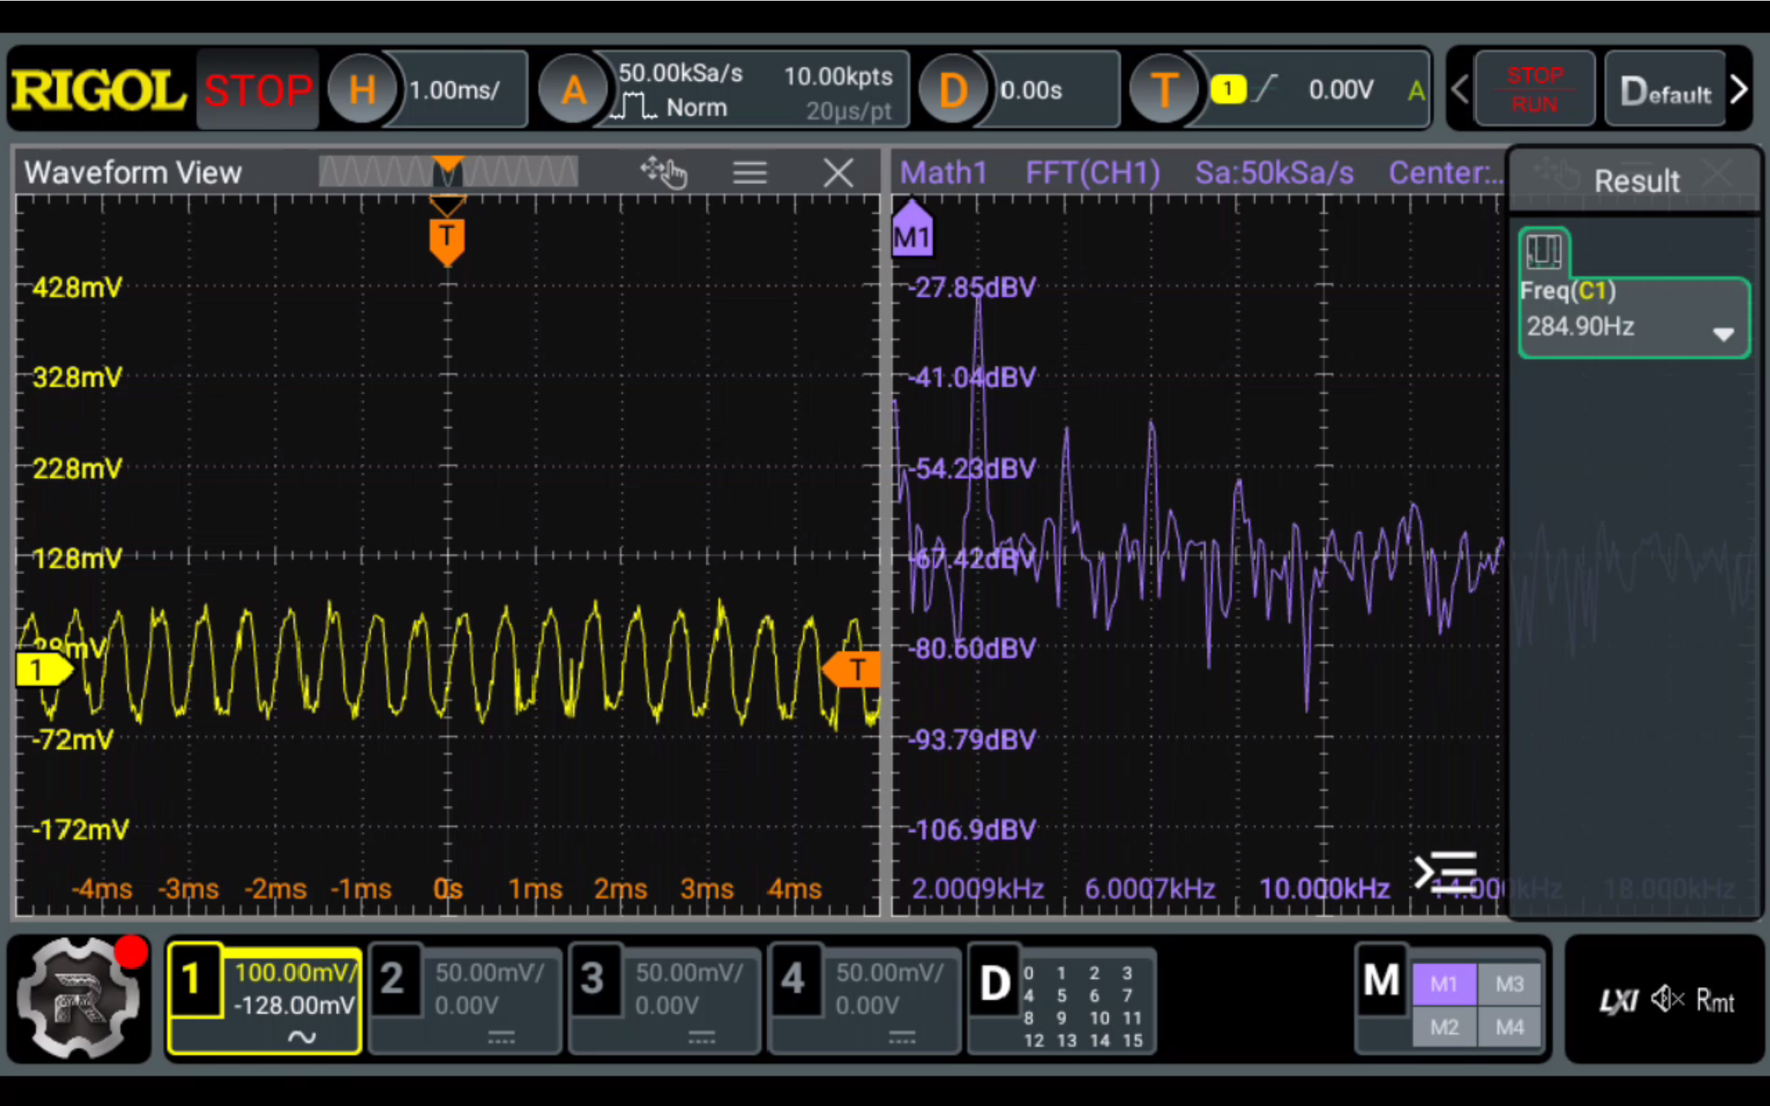Click the trigger level T marker at right edge
This screenshot has height=1106, width=1770.
click(x=851, y=670)
